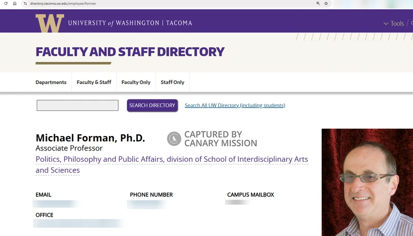Click the gold W university logo
This screenshot has width=413, height=236.
pos(50,23)
